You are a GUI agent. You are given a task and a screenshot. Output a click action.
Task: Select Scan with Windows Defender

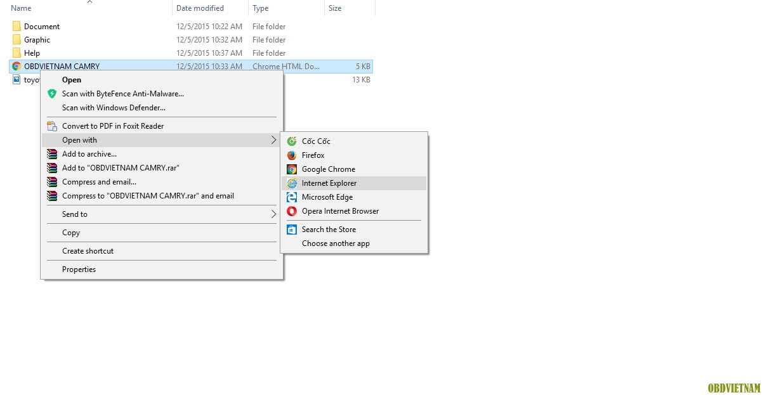pos(162,107)
